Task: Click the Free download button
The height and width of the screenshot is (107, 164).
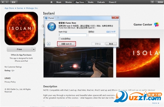Action: click(x=19, y=49)
